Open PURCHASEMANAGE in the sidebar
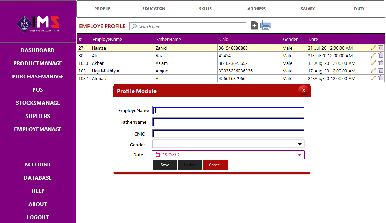 pyautogui.click(x=38, y=76)
